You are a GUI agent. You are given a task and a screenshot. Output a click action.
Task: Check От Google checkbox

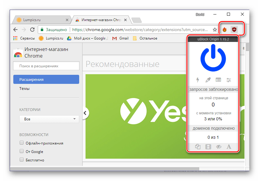(21, 151)
